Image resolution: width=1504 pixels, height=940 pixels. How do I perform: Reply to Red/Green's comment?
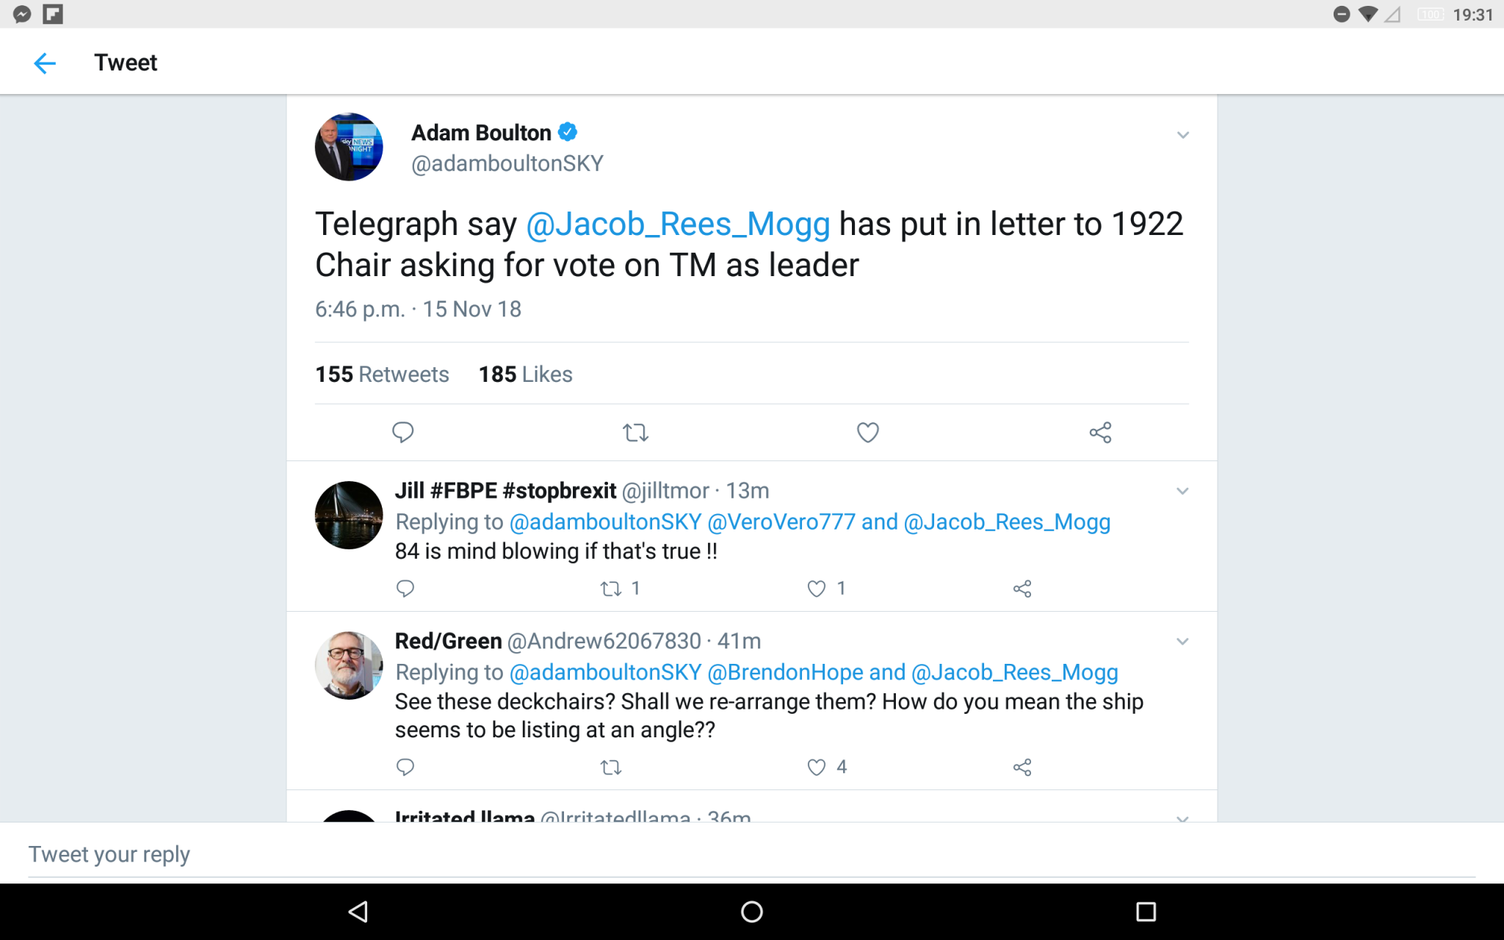[x=405, y=767]
